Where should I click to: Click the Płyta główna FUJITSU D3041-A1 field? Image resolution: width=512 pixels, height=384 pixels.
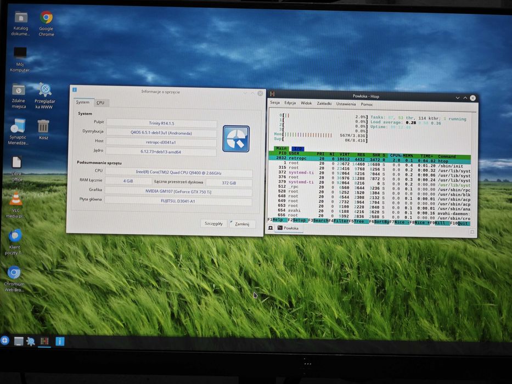tap(178, 201)
